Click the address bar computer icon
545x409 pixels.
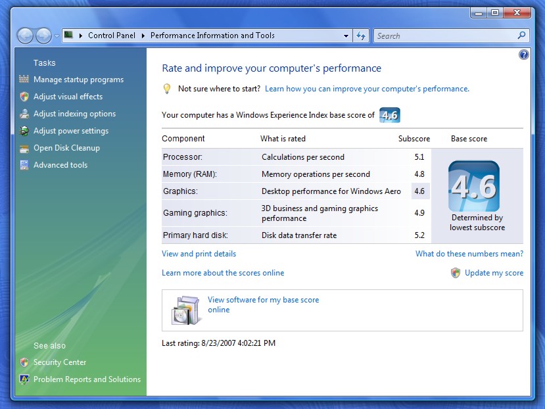pyautogui.click(x=69, y=35)
